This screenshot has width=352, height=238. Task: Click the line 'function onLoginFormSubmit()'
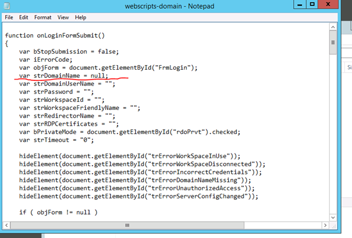coord(55,35)
